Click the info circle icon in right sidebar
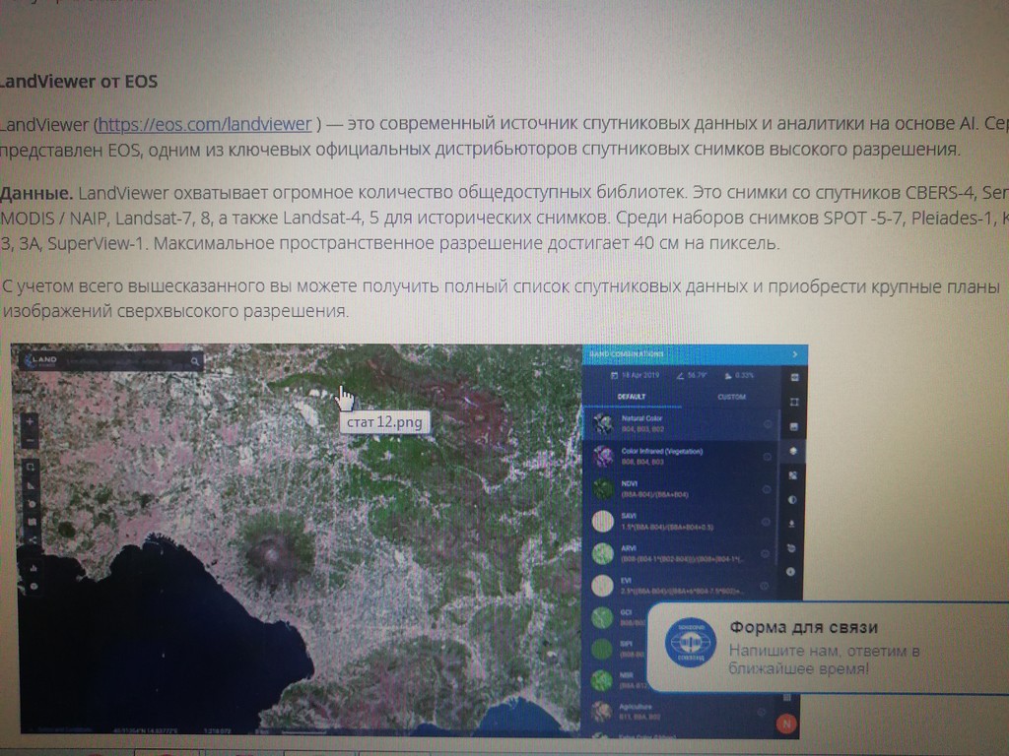 pos(791,572)
